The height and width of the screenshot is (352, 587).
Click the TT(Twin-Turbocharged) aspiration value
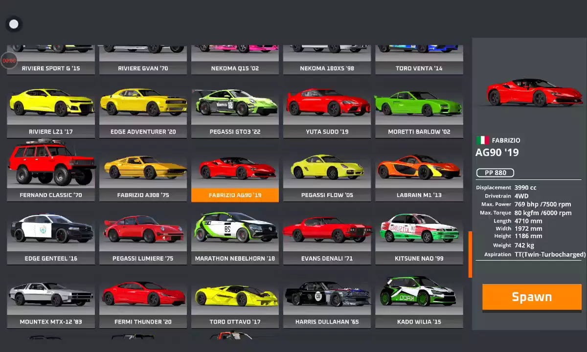(550, 255)
